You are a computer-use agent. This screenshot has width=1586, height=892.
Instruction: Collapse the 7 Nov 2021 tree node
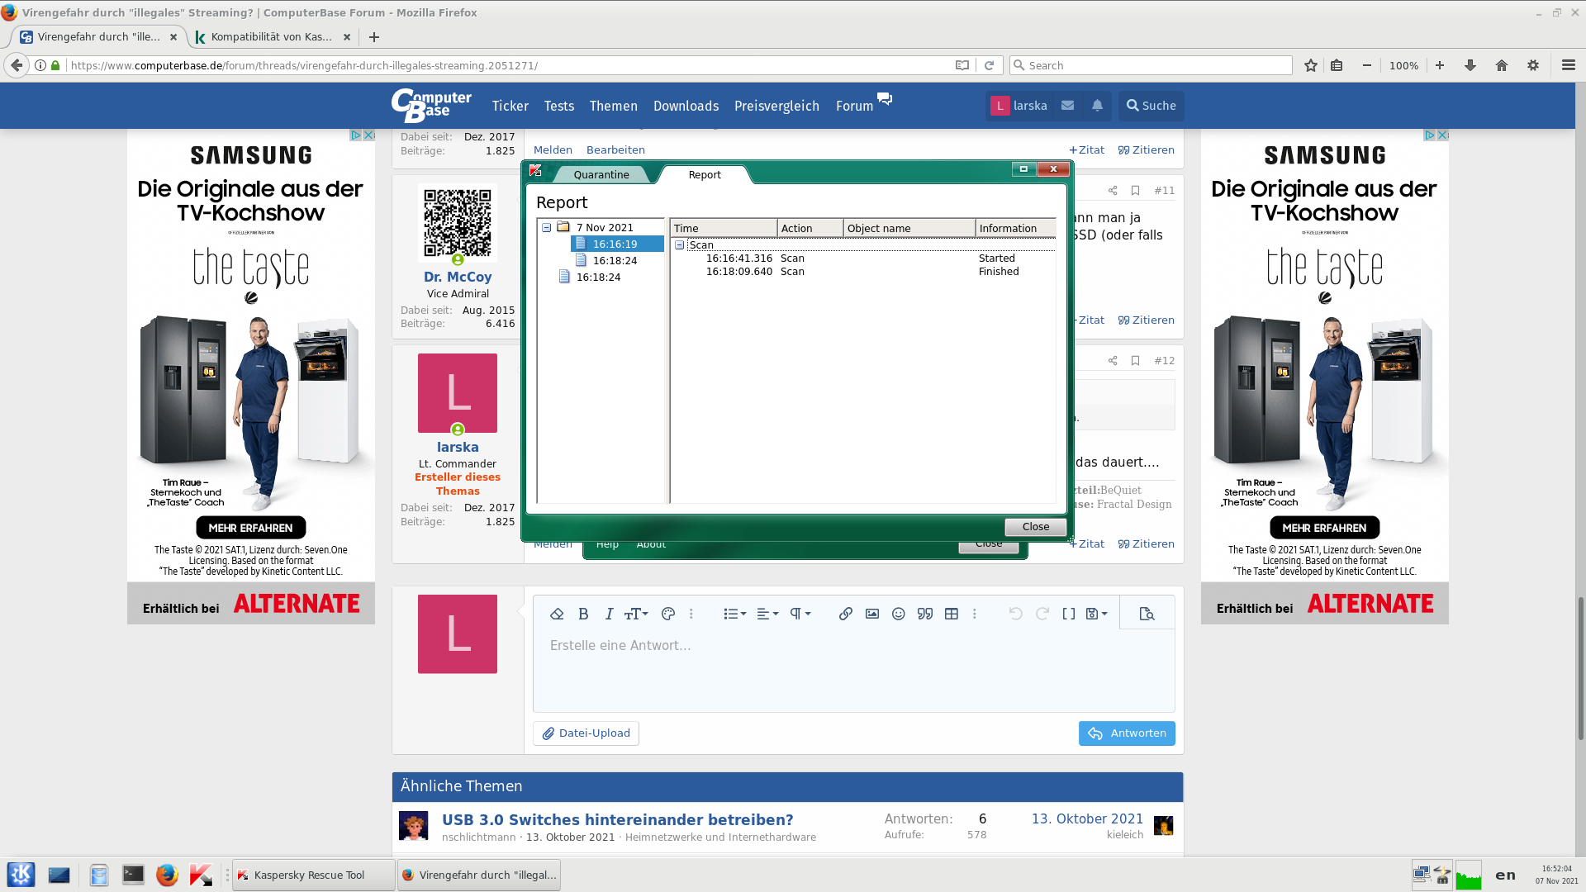pos(546,227)
